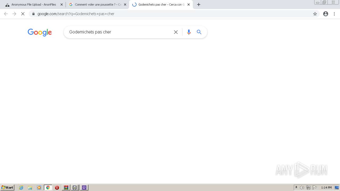Minimize the Chrome window
This screenshot has width=340, height=191.
tap(318, 2)
